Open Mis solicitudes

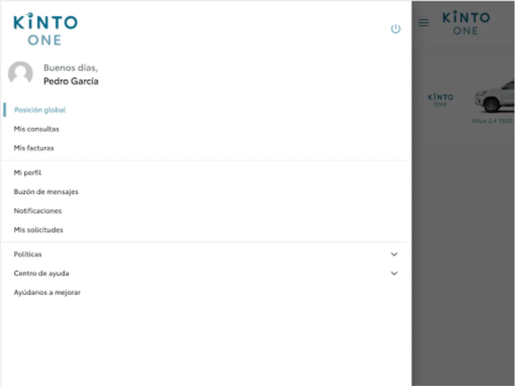38,230
